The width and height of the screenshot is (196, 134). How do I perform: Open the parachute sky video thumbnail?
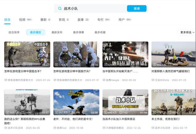point(76,102)
